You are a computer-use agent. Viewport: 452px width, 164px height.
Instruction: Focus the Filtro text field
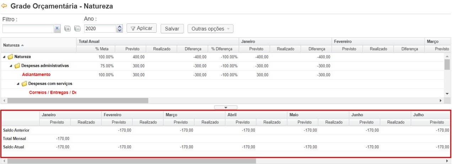pyautogui.click(x=28, y=29)
